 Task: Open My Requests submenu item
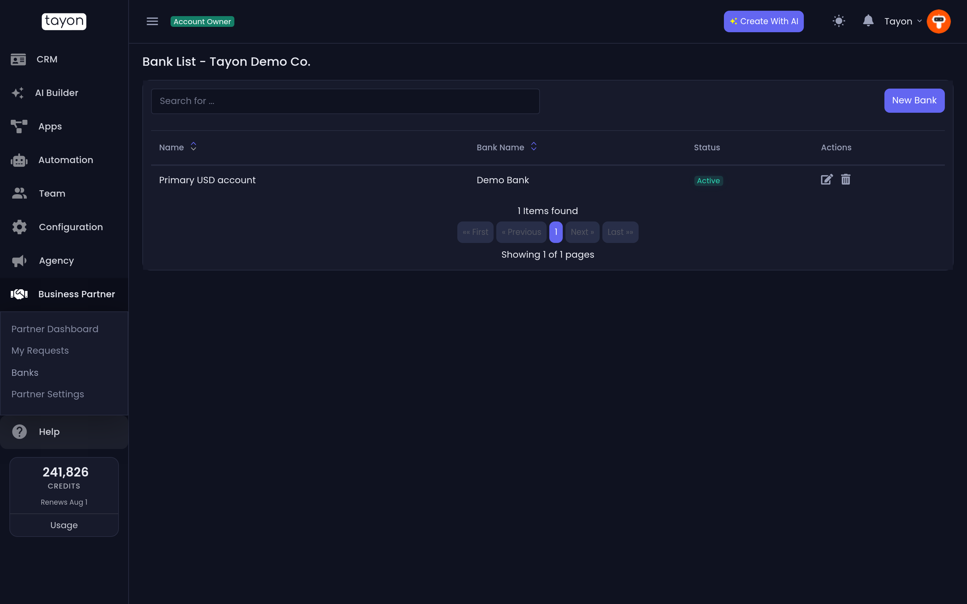[40, 351]
